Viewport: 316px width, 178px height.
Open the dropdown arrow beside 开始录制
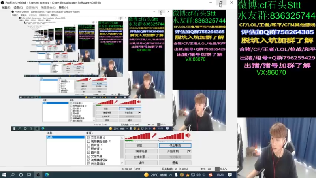tap(189, 151)
